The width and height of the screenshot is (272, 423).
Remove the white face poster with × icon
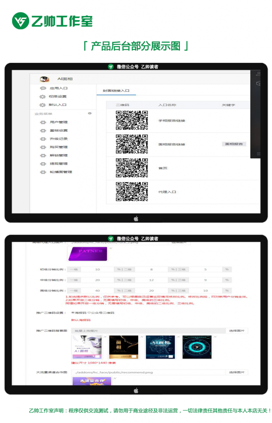105,337
